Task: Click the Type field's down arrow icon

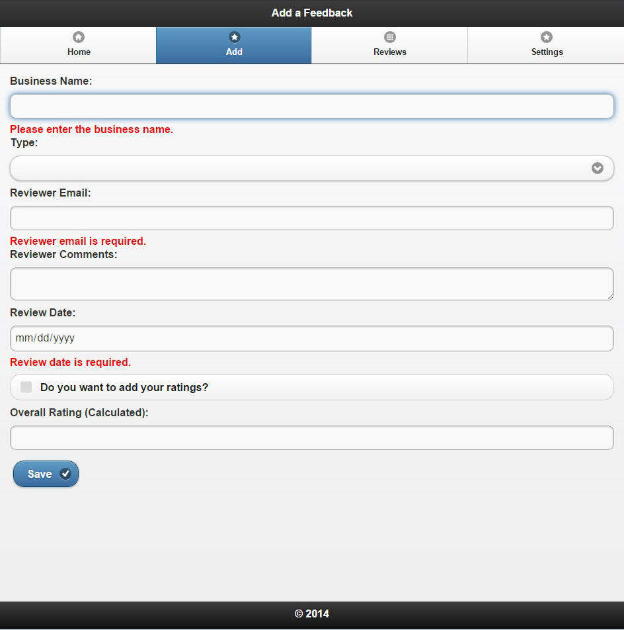Action: [598, 168]
